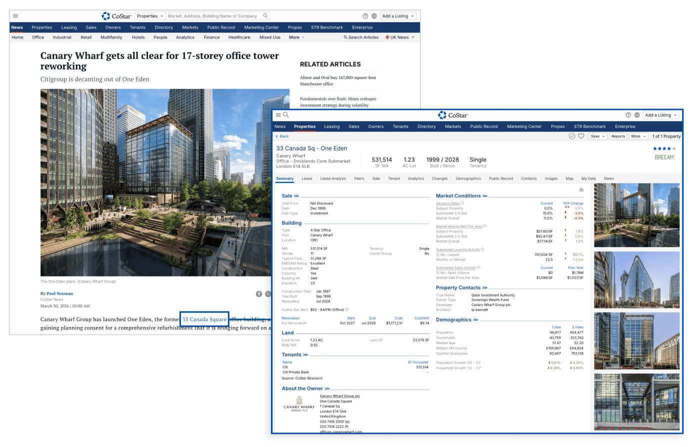Open the Save dropdown in the property toolbar
This screenshot has height=447, width=700.
coord(597,136)
